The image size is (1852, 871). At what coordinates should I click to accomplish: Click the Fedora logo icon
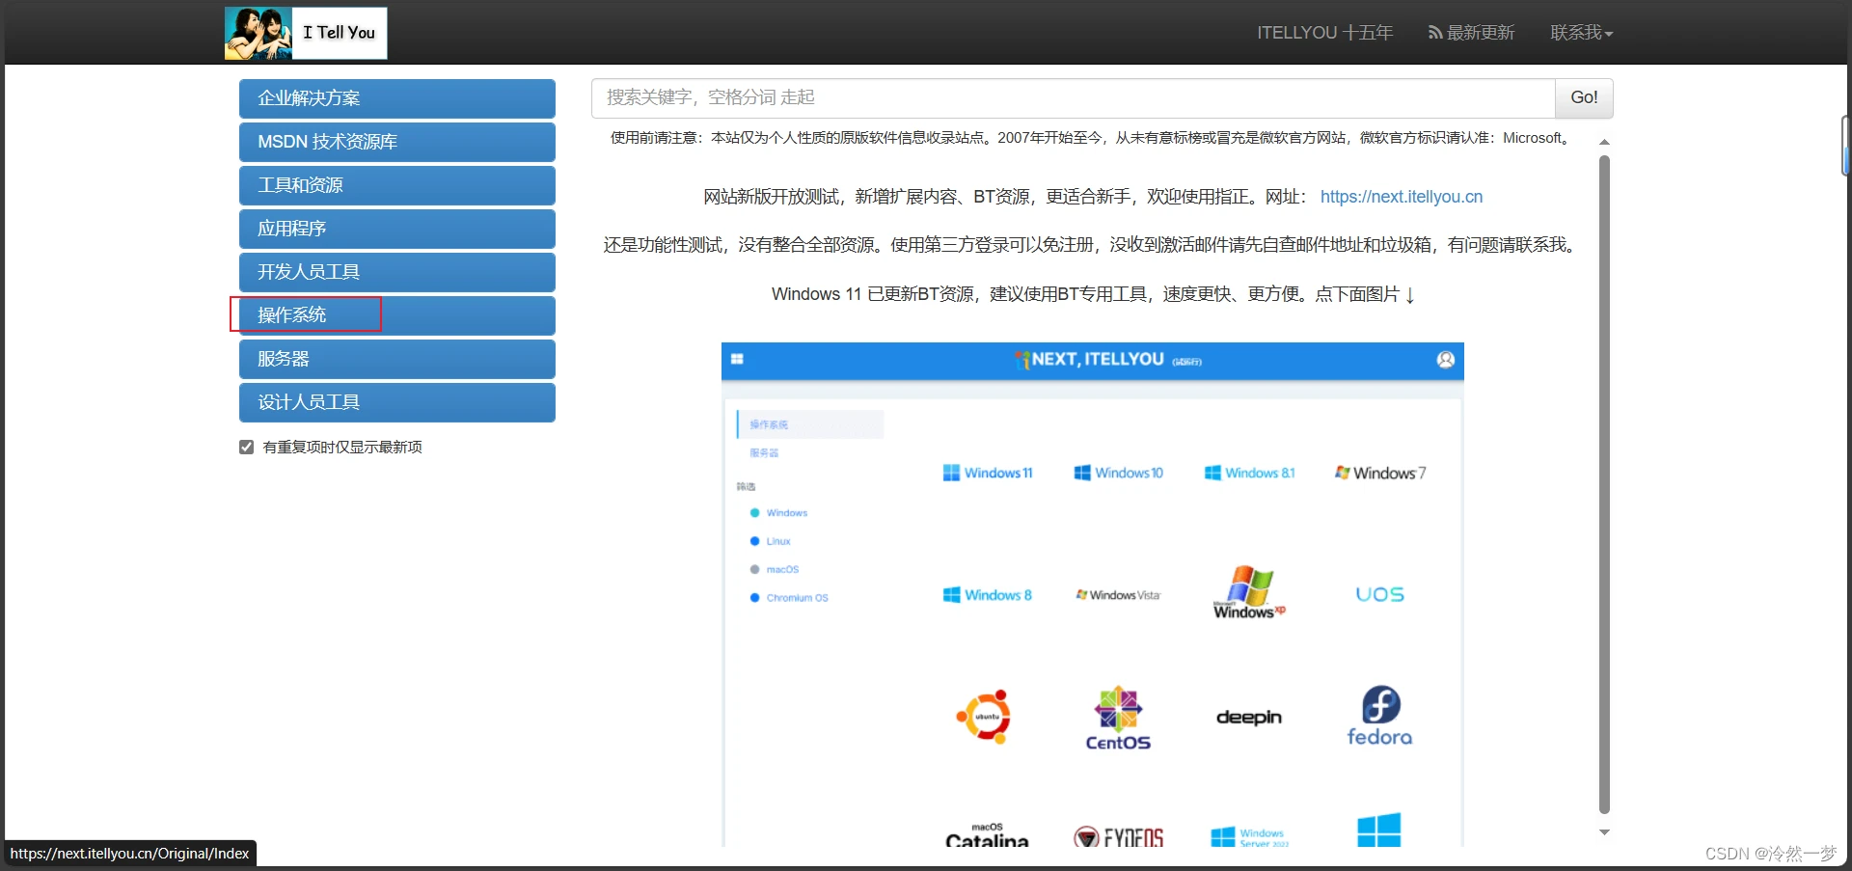pos(1380,717)
